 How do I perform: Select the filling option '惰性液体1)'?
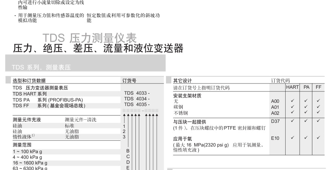[23, 137]
